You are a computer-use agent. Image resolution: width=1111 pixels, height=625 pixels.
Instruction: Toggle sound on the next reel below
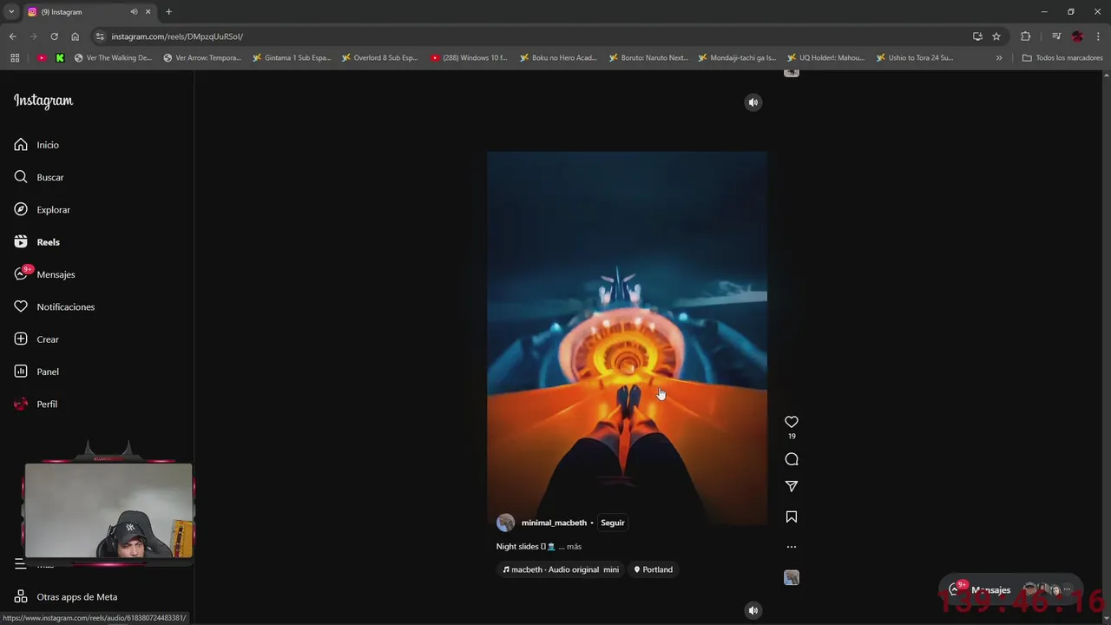click(x=753, y=610)
